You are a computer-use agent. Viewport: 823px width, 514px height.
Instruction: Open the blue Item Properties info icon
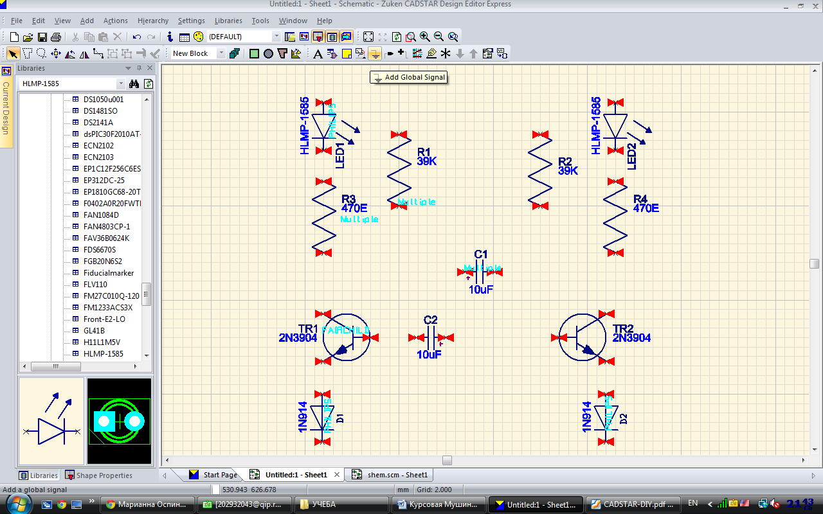(170, 37)
